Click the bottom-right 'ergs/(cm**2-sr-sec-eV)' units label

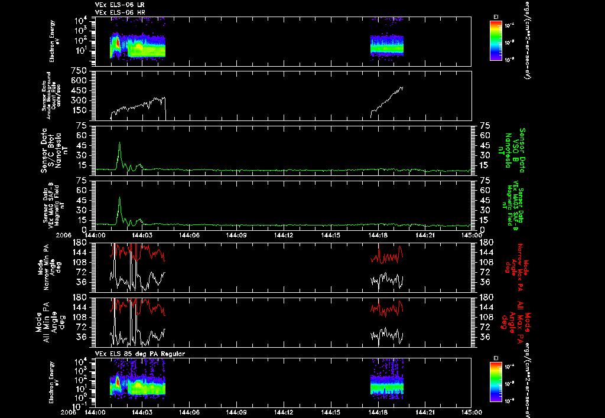tap(526, 380)
